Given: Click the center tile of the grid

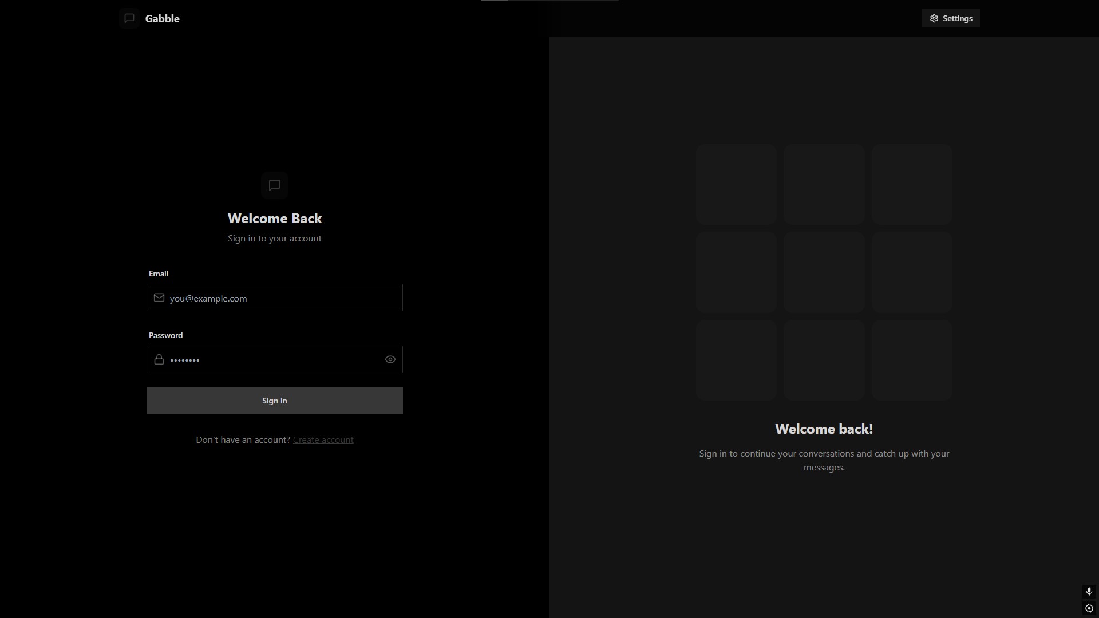Looking at the screenshot, I should click(824, 272).
